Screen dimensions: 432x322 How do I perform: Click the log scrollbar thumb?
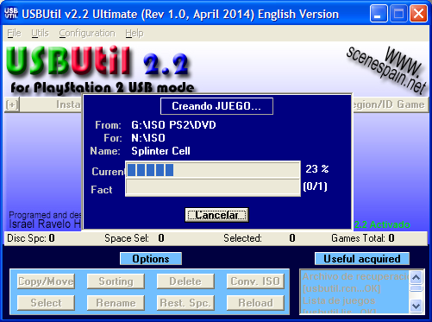(416, 288)
